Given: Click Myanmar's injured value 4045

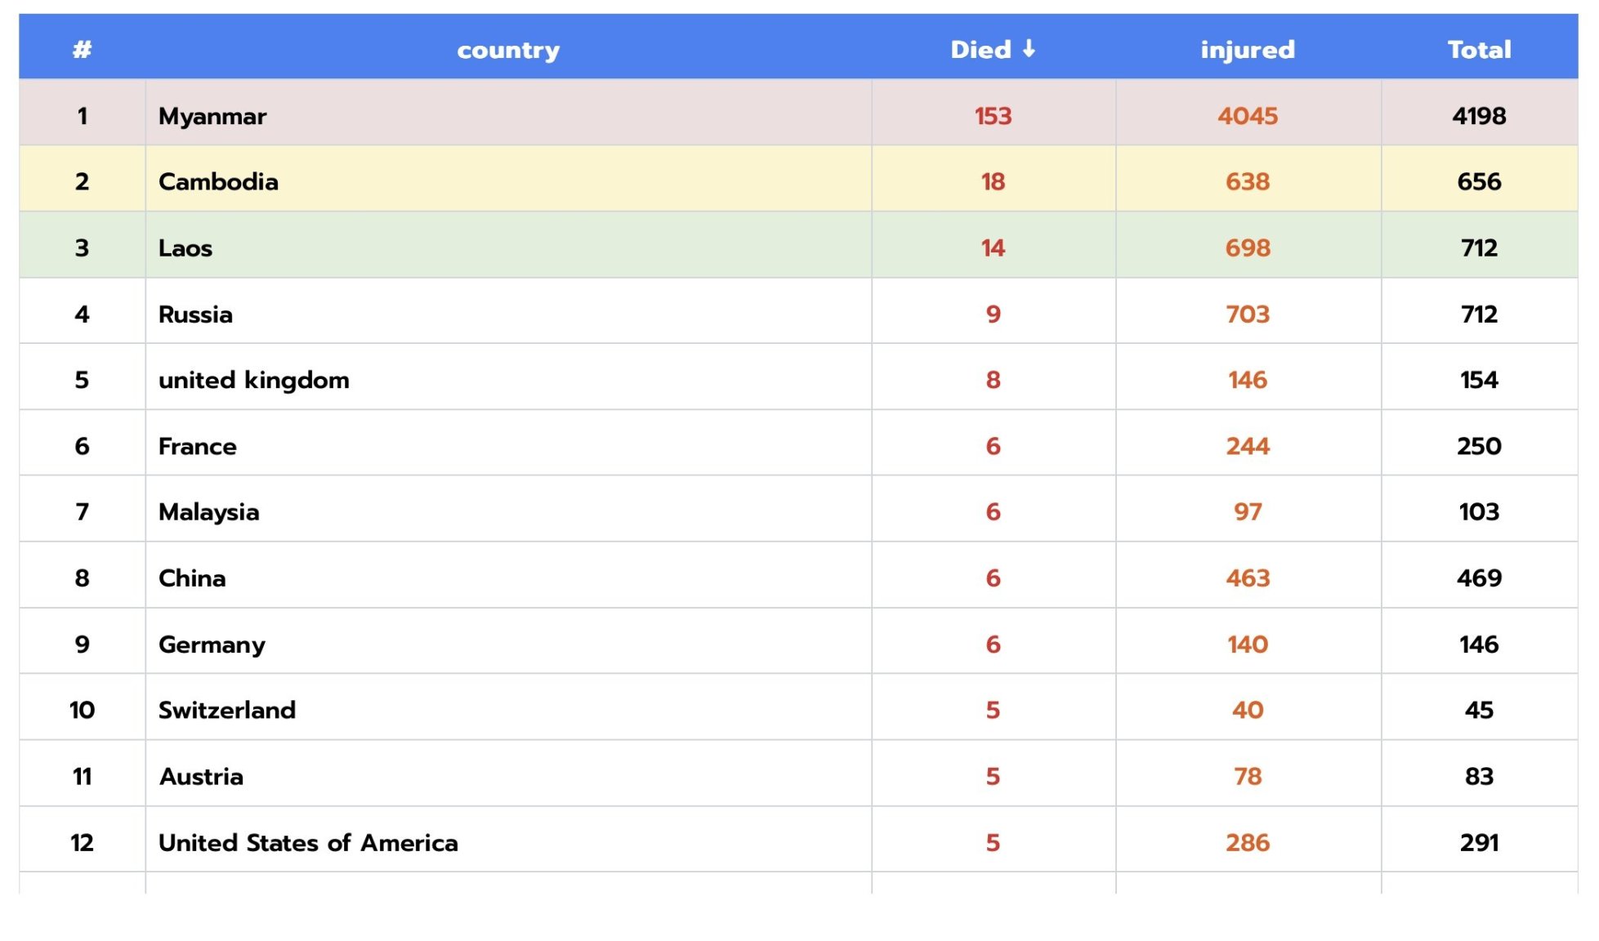Looking at the screenshot, I should click(1248, 116).
